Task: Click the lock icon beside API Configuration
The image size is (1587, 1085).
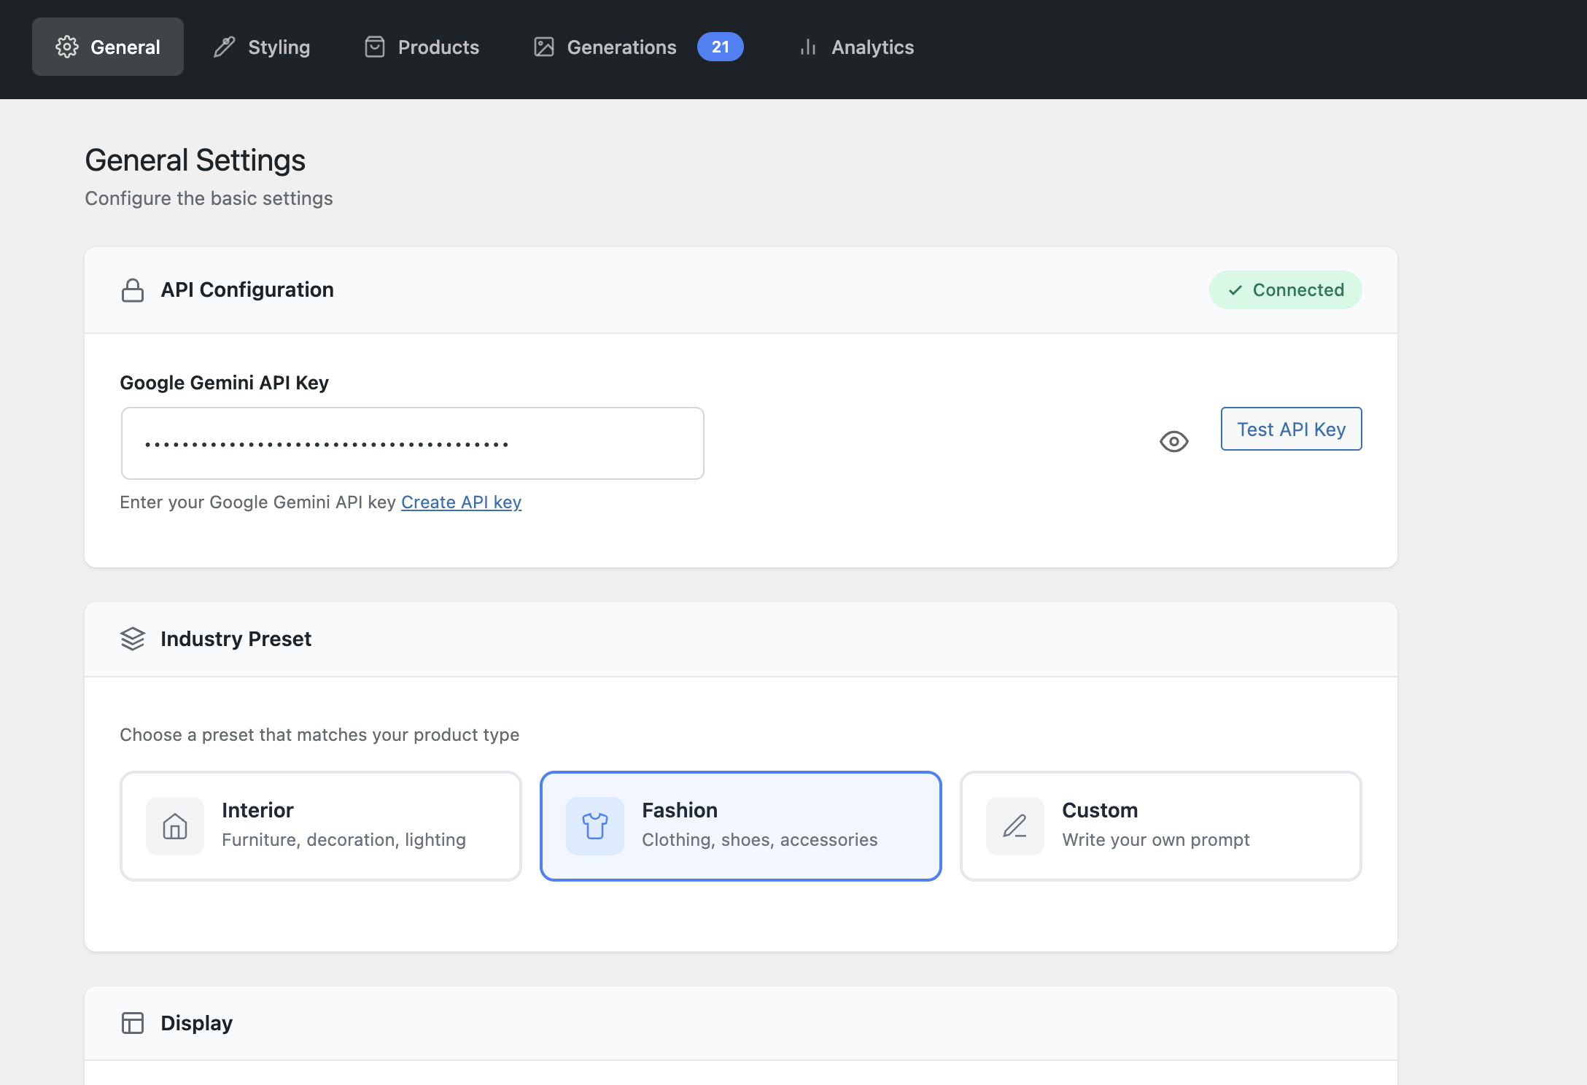Action: tap(133, 289)
